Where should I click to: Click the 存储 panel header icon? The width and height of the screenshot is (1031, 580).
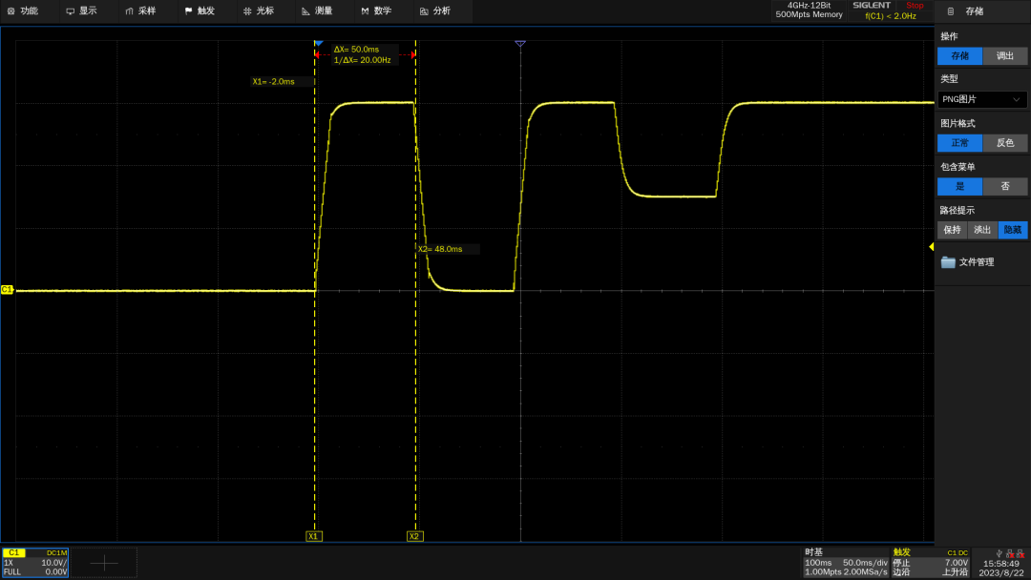click(x=951, y=11)
